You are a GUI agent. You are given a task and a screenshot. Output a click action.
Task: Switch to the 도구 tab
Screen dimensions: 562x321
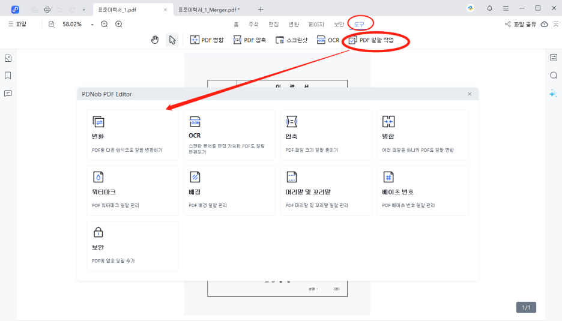359,25
